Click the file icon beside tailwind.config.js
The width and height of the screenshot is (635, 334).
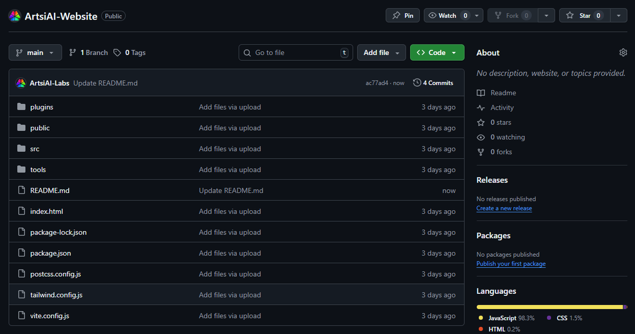click(21, 295)
